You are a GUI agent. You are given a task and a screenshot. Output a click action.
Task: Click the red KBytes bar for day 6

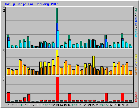pos(29,98)
